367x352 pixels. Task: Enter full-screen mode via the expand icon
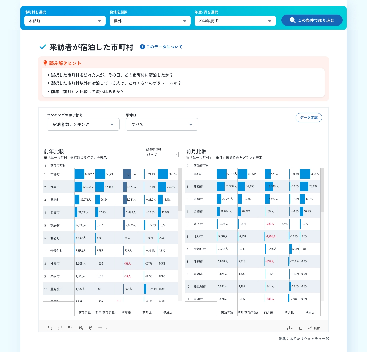pyautogui.click(x=301, y=328)
